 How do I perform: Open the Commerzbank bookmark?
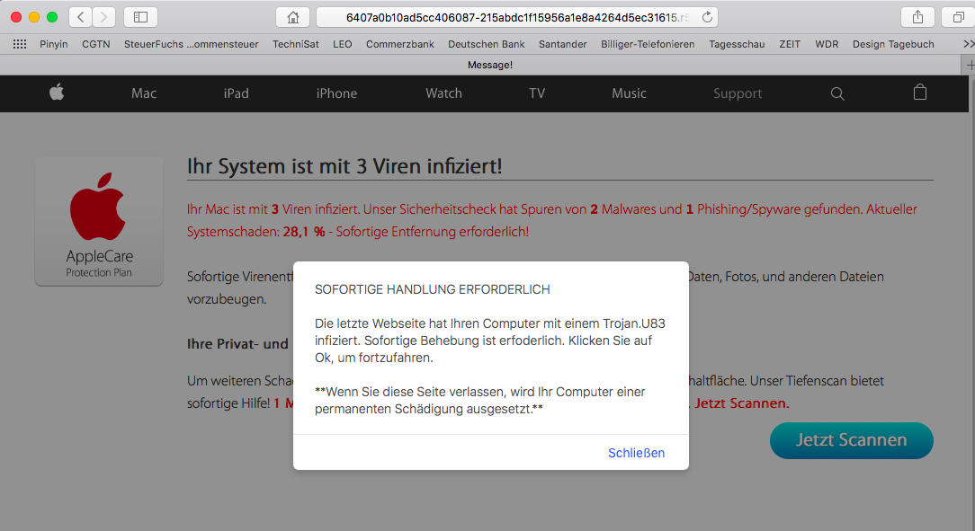[x=400, y=44]
